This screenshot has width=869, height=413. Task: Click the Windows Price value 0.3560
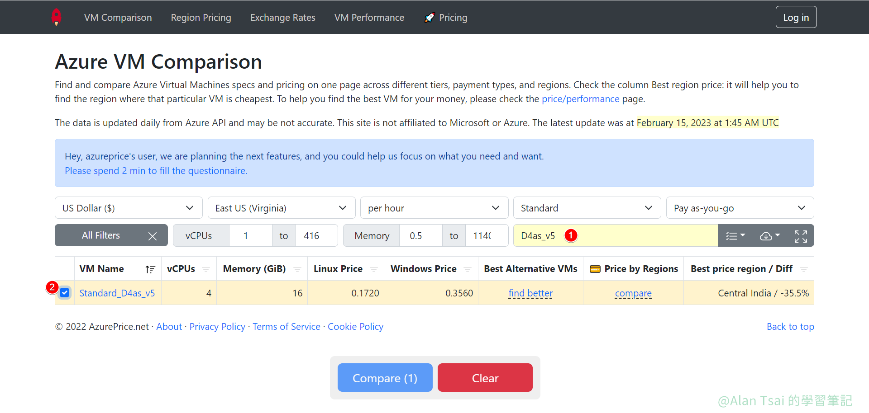459,293
